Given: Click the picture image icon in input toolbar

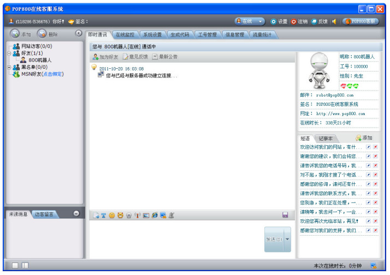Looking at the screenshot, I should [x=146, y=216].
